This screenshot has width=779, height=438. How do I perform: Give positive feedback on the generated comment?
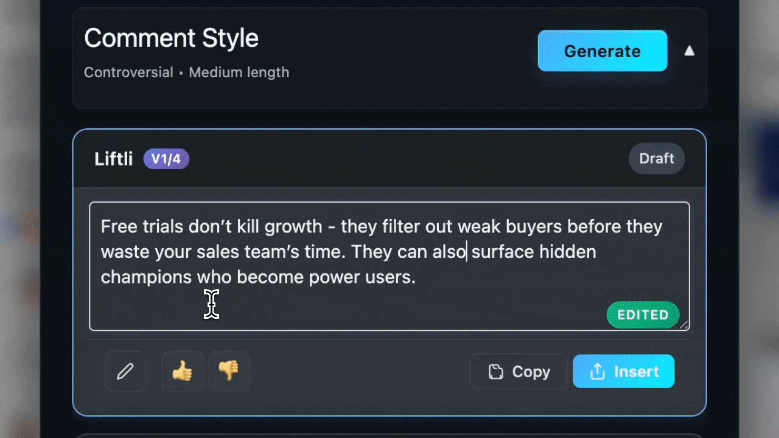[183, 371]
